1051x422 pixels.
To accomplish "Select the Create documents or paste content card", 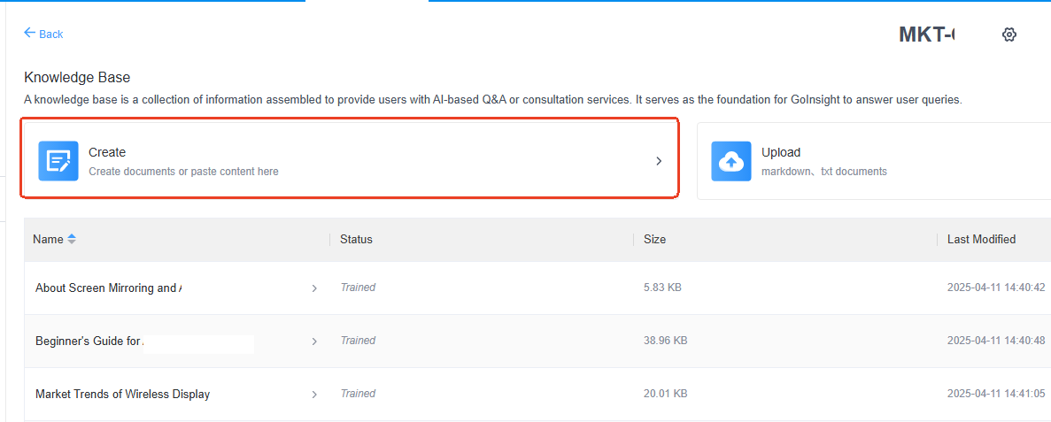I will click(350, 161).
